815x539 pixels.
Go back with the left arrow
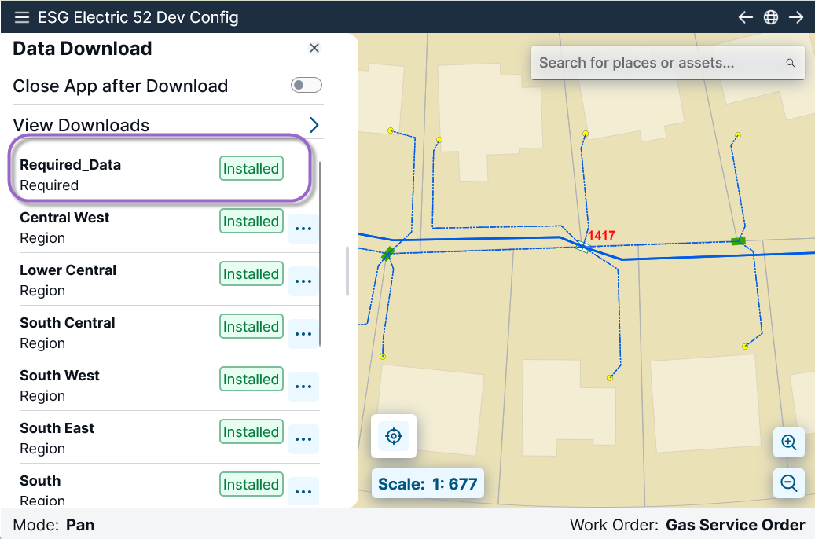tap(745, 17)
